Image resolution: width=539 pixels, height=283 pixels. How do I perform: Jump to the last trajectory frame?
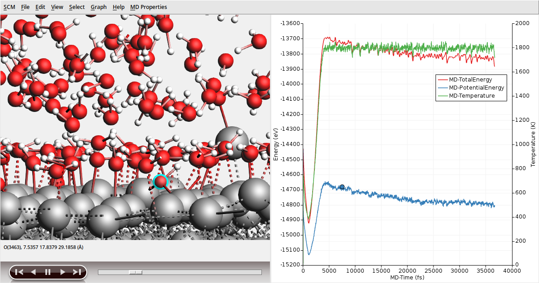pyautogui.click(x=77, y=272)
